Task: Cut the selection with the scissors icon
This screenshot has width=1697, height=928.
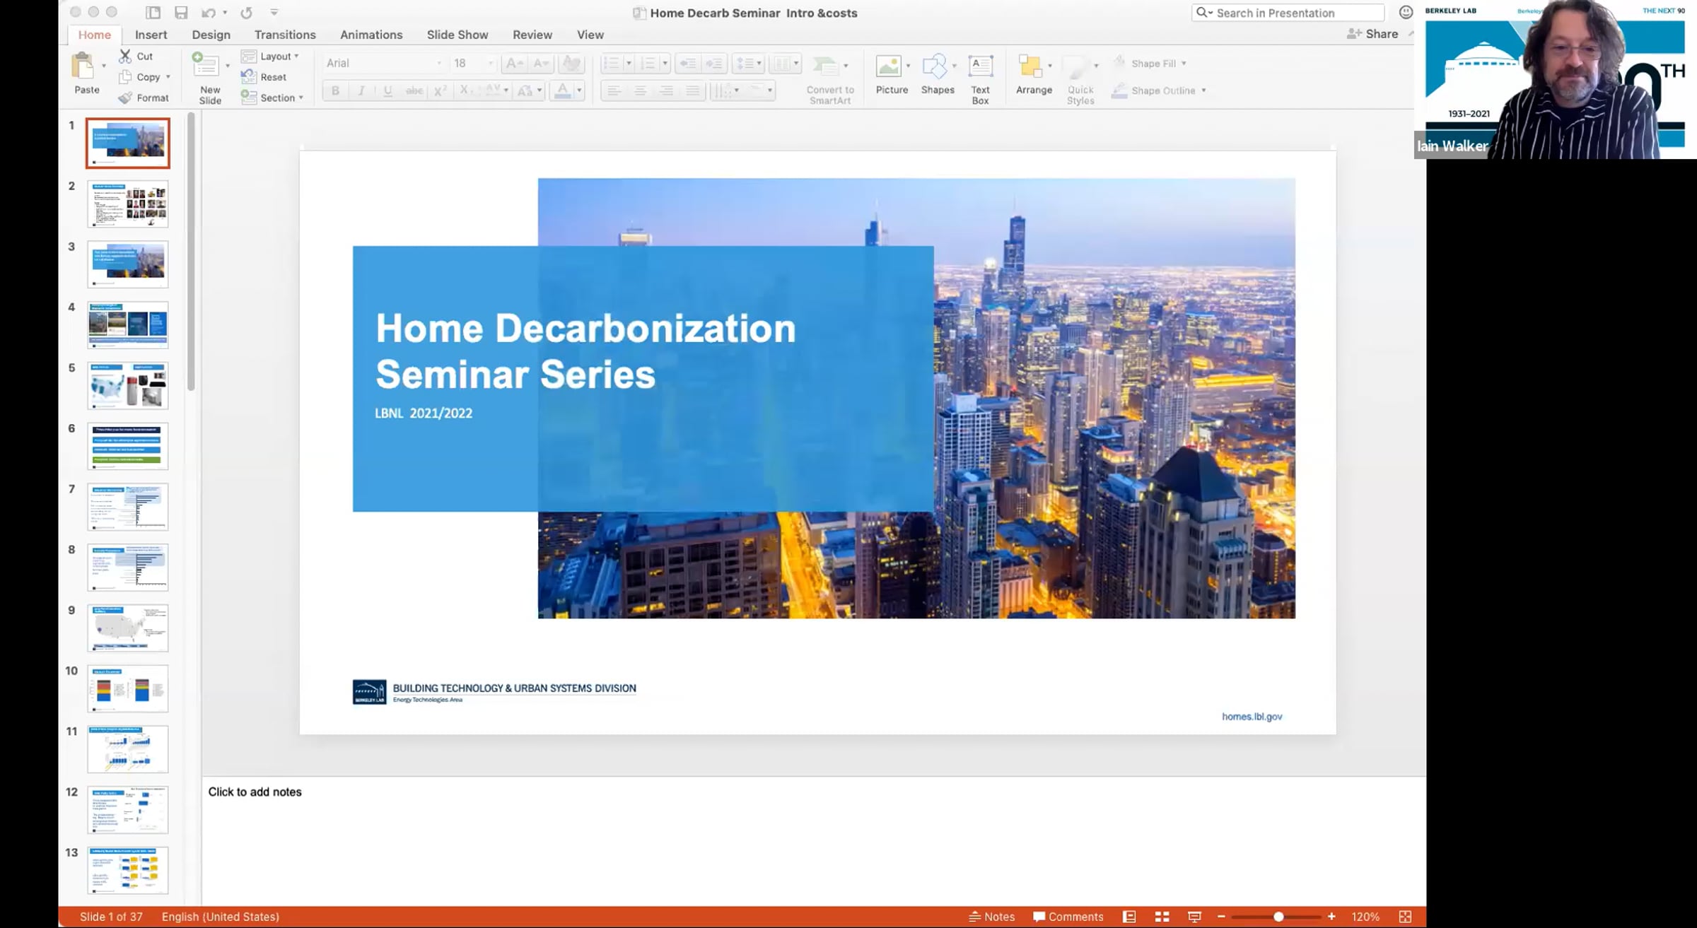Action: 125,56
